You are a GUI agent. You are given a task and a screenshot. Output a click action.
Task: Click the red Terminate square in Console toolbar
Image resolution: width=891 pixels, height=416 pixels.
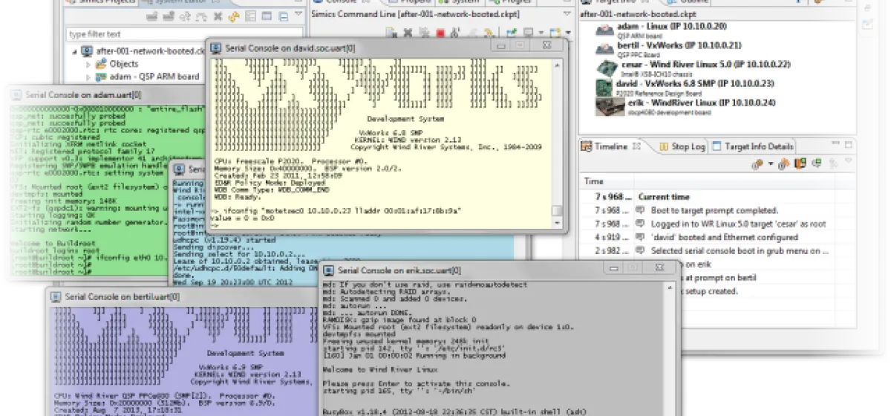[440, 33]
